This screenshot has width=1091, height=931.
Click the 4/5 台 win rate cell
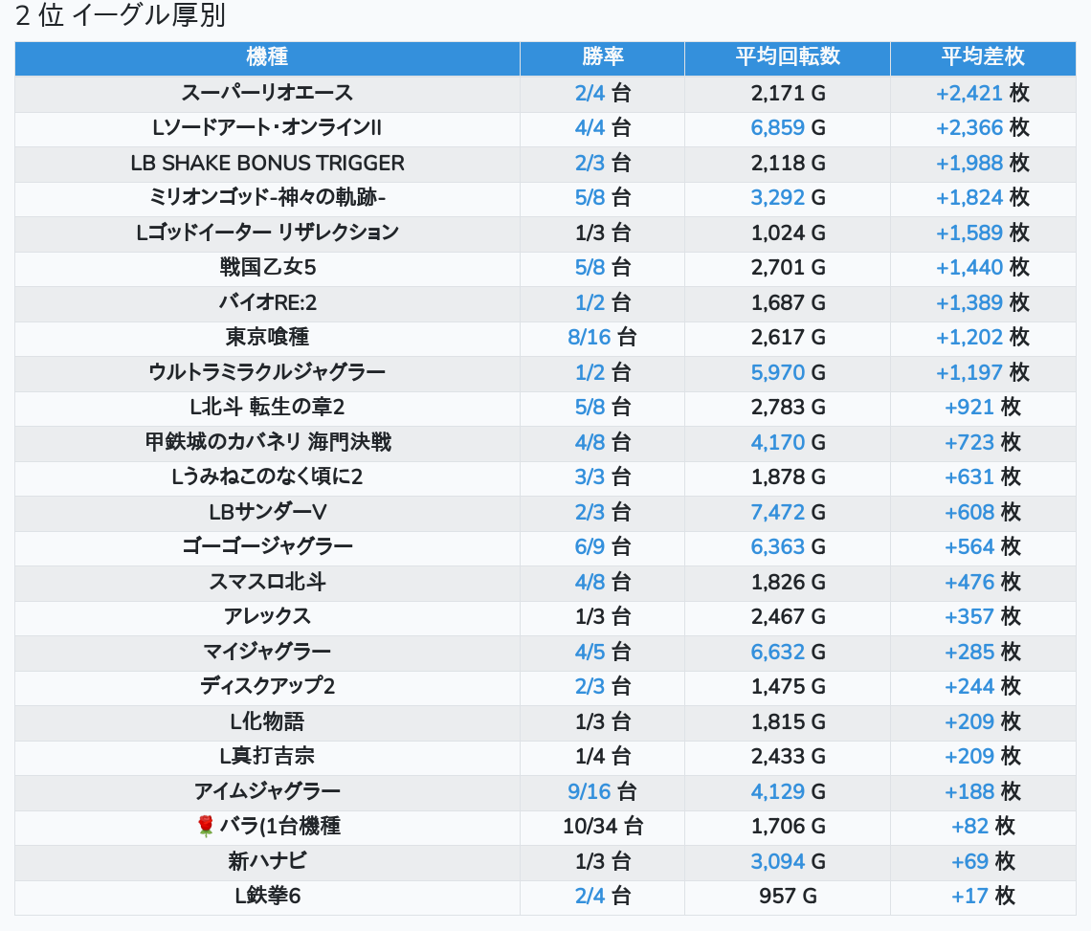pyautogui.click(x=603, y=652)
